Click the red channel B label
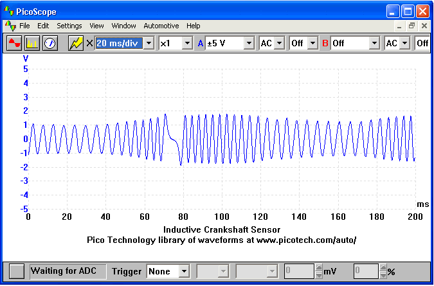The height and width of the screenshot is (286, 434). [325, 44]
